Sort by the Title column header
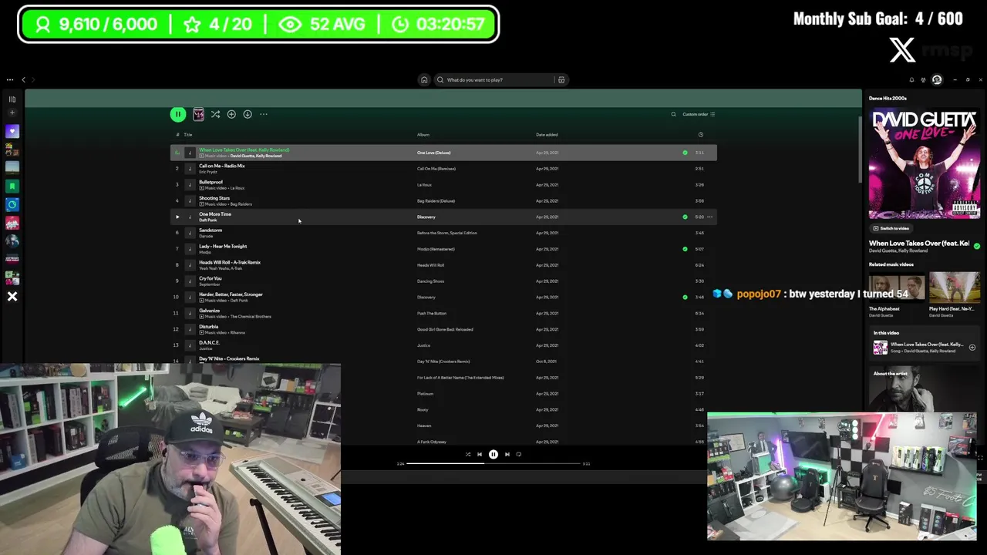 point(188,135)
